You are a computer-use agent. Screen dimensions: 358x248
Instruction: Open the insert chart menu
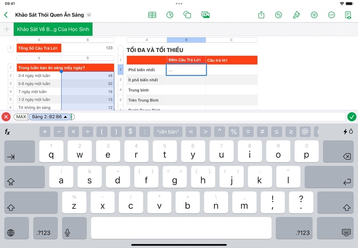(170, 15)
